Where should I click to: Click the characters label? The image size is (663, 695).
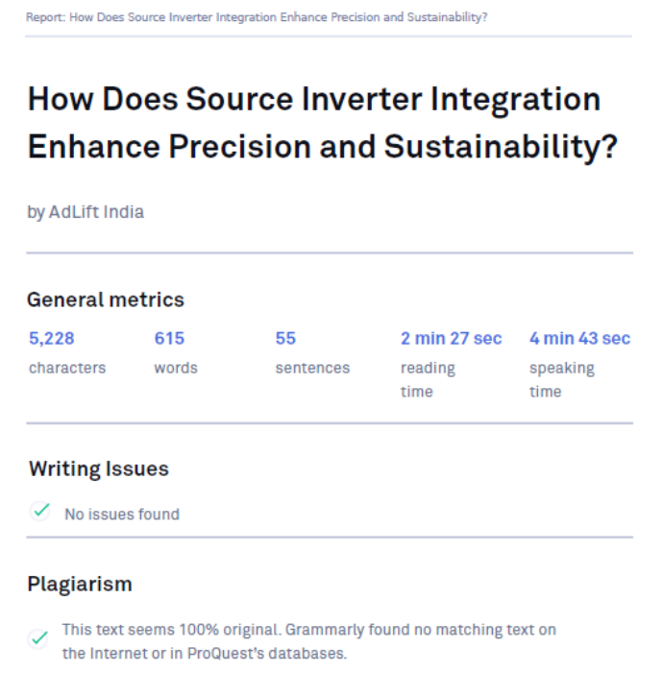tap(67, 368)
